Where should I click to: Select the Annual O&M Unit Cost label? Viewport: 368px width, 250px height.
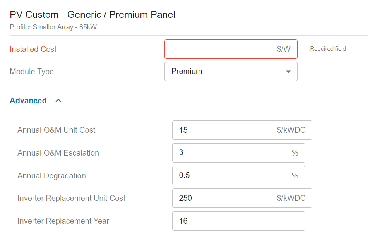pyautogui.click(x=56, y=130)
